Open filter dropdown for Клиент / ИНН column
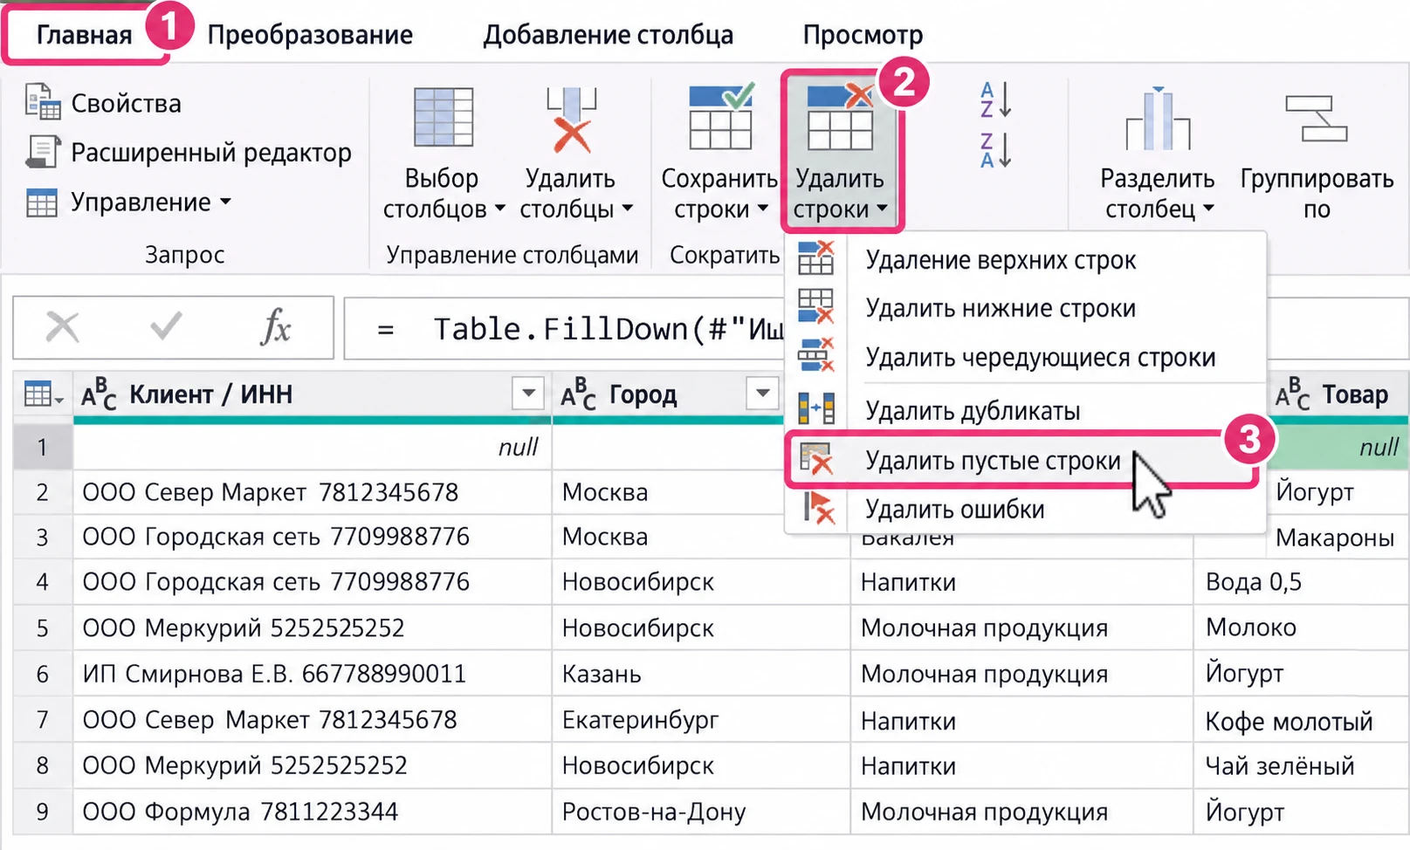 click(x=528, y=394)
